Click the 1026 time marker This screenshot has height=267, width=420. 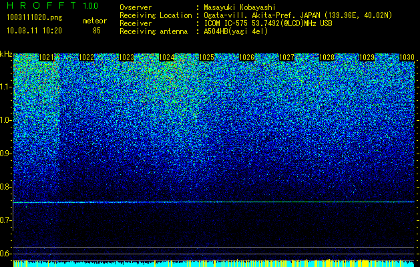click(x=246, y=57)
